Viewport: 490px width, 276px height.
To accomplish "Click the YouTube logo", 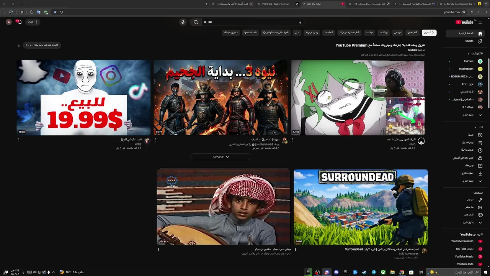I will (464, 22).
